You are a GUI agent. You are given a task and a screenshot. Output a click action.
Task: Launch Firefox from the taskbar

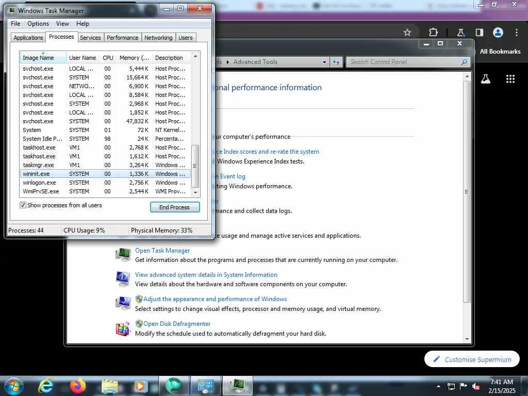[77, 386]
